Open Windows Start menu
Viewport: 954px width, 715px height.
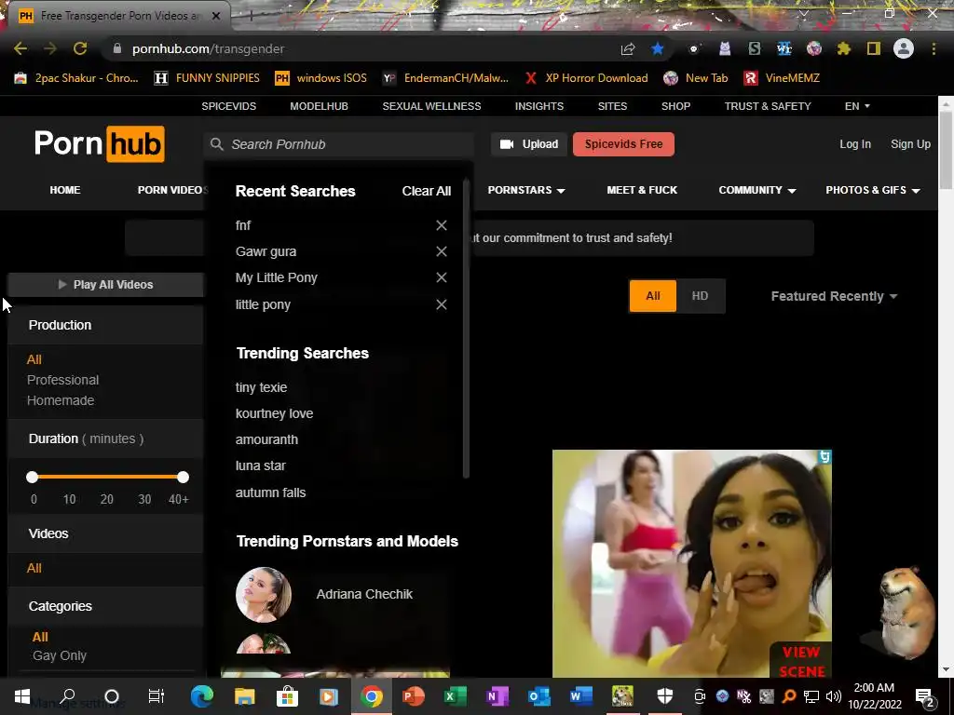22,696
